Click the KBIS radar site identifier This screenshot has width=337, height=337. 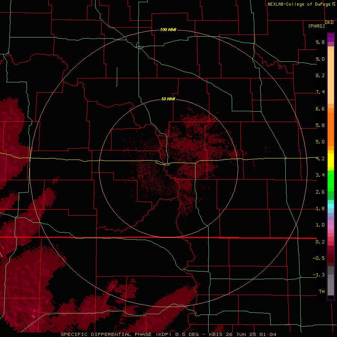(x=216, y=334)
